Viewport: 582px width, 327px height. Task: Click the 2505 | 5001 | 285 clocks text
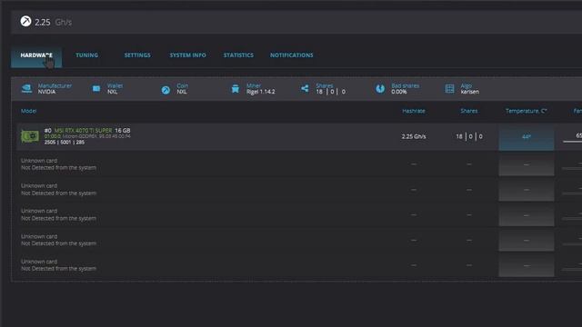pos(65,143)
